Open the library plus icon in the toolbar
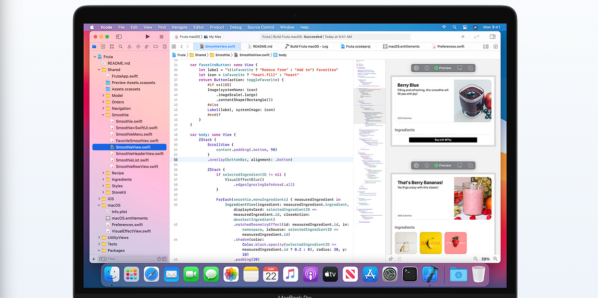 462,36
